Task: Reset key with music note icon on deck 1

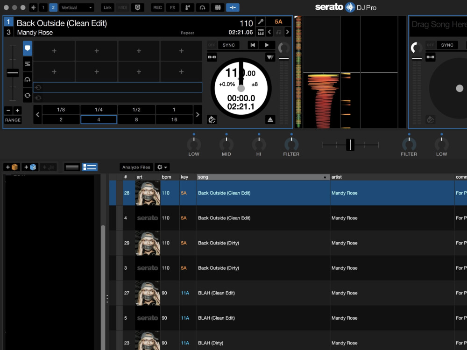Action: coord(278,32)
